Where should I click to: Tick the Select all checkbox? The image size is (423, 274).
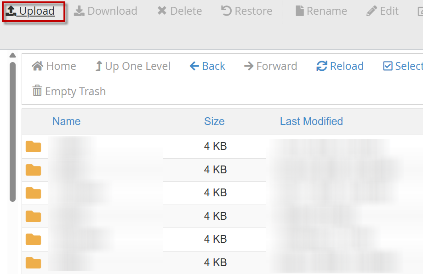pyautogui.click(x=388, y=66)
